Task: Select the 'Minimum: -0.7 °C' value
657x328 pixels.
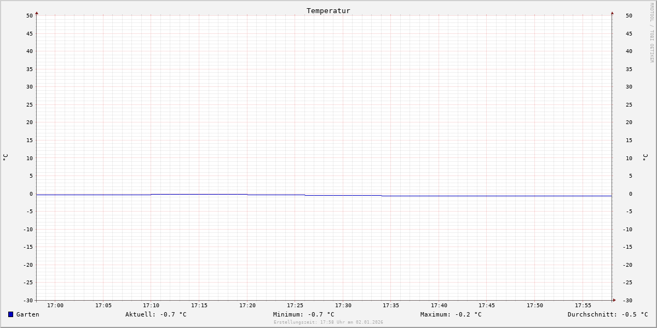Action: click(x=303, y=314)
